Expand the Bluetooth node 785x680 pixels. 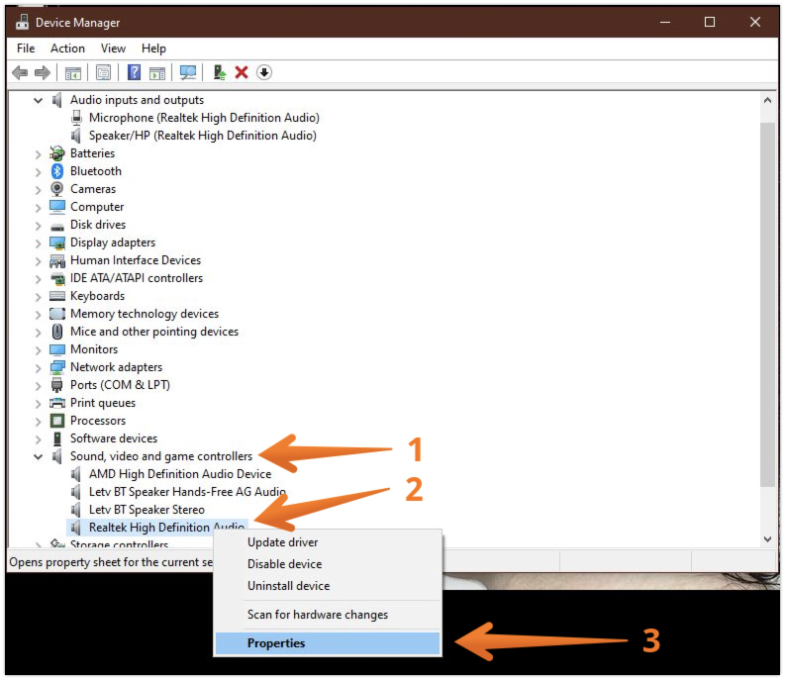(38, 172)
